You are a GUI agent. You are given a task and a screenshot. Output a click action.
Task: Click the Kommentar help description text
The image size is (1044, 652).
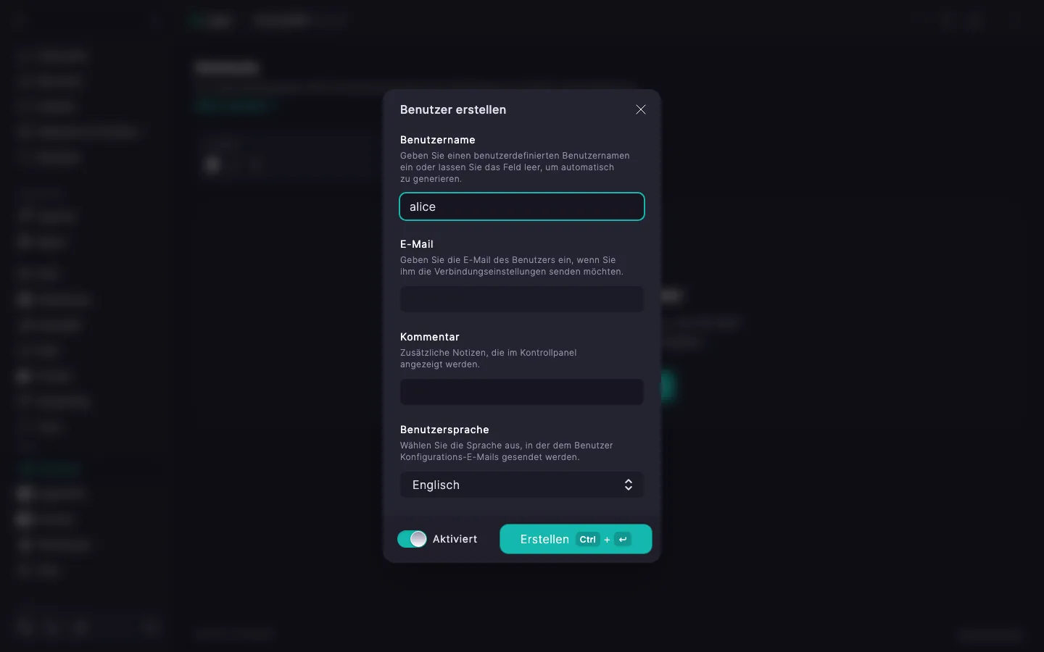(x=489, y=359)
